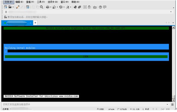Click the feedback speech bubble icon
This screenshot has width=177, height=112.
click(105, 7)
